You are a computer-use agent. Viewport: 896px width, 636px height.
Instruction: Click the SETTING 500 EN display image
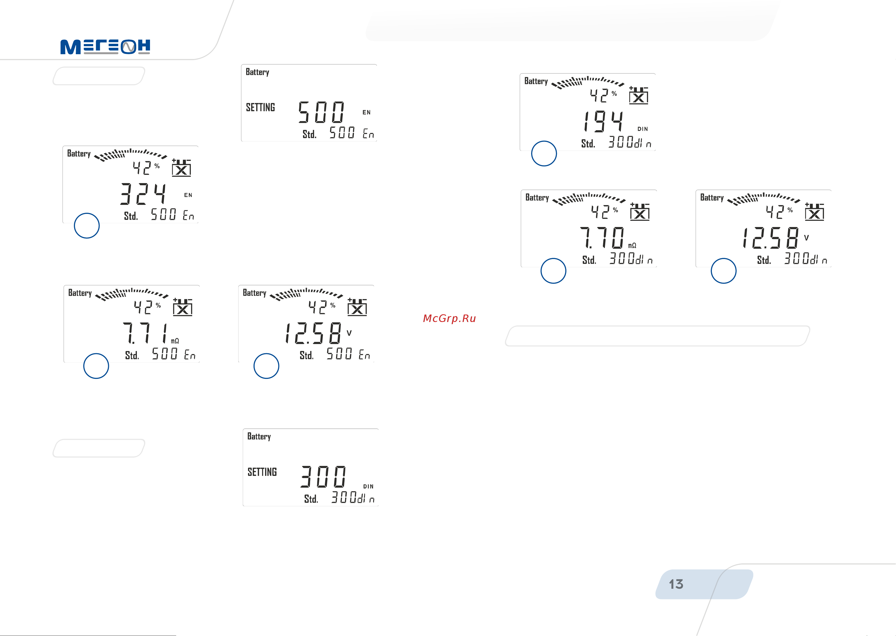[x=309, y=103]
